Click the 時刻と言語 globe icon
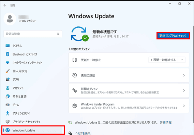194x135 pixels. (8, 96)
